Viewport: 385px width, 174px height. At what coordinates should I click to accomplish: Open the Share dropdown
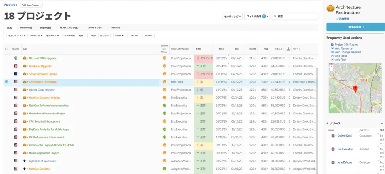point(119,36)
